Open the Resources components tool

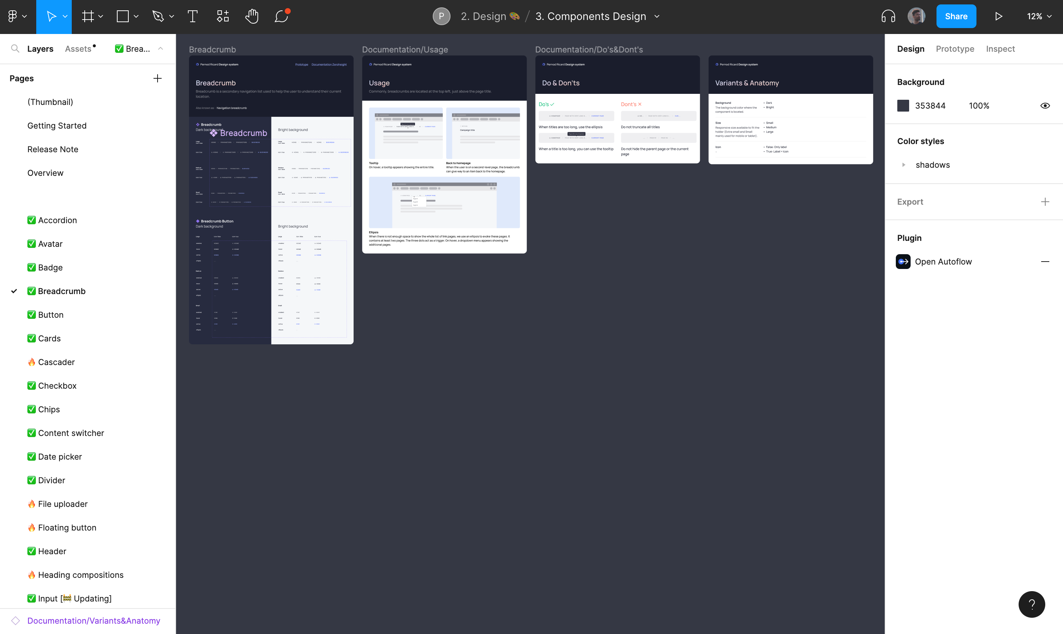point(222,17)
